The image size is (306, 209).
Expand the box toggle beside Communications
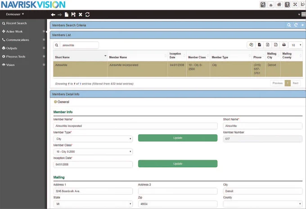click(44, 40)
